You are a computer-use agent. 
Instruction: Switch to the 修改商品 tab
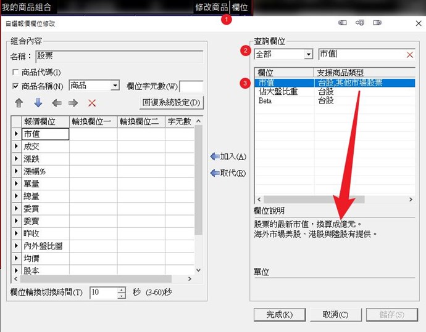tap(211, 7)
